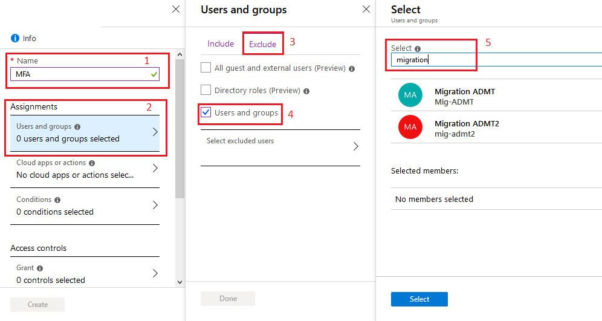This screenshot has width=602, height=321.
Task: Expand the Conditions section
Action: tap(85, 206)
